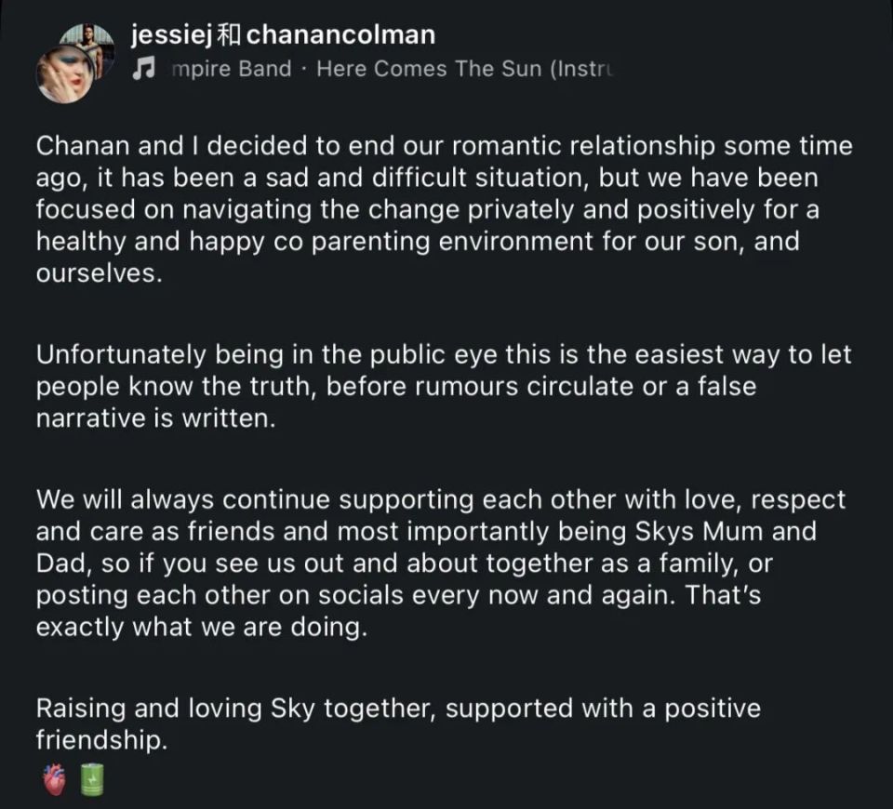Click the green battery emoji
The height and width of the screenshot is (809, 893).
[x=92, y=779]
